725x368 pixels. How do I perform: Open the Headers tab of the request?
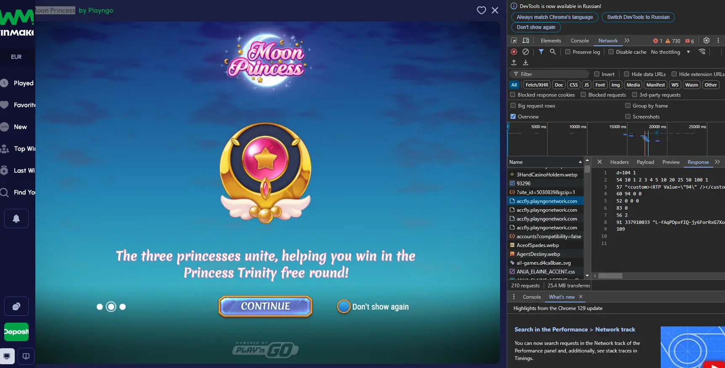(619, 162)
